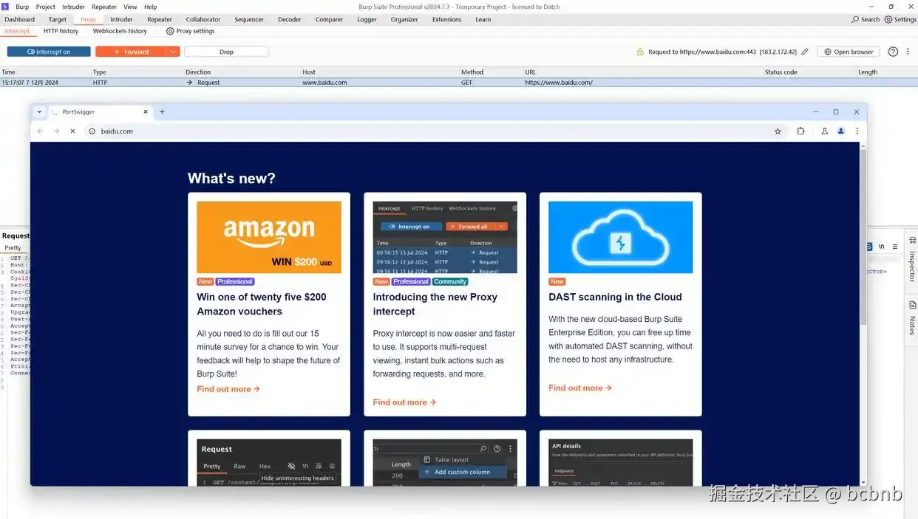Go back in the PortSwigger browser
Screen dimensions: 918x519
pyautogui.click(x=40, y=131)
